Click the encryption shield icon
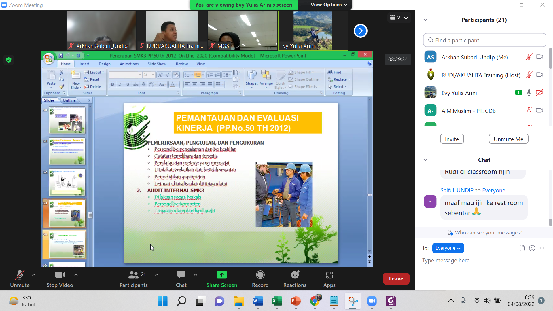The height and width of the screenshot is (311, 553). [9, 60]
